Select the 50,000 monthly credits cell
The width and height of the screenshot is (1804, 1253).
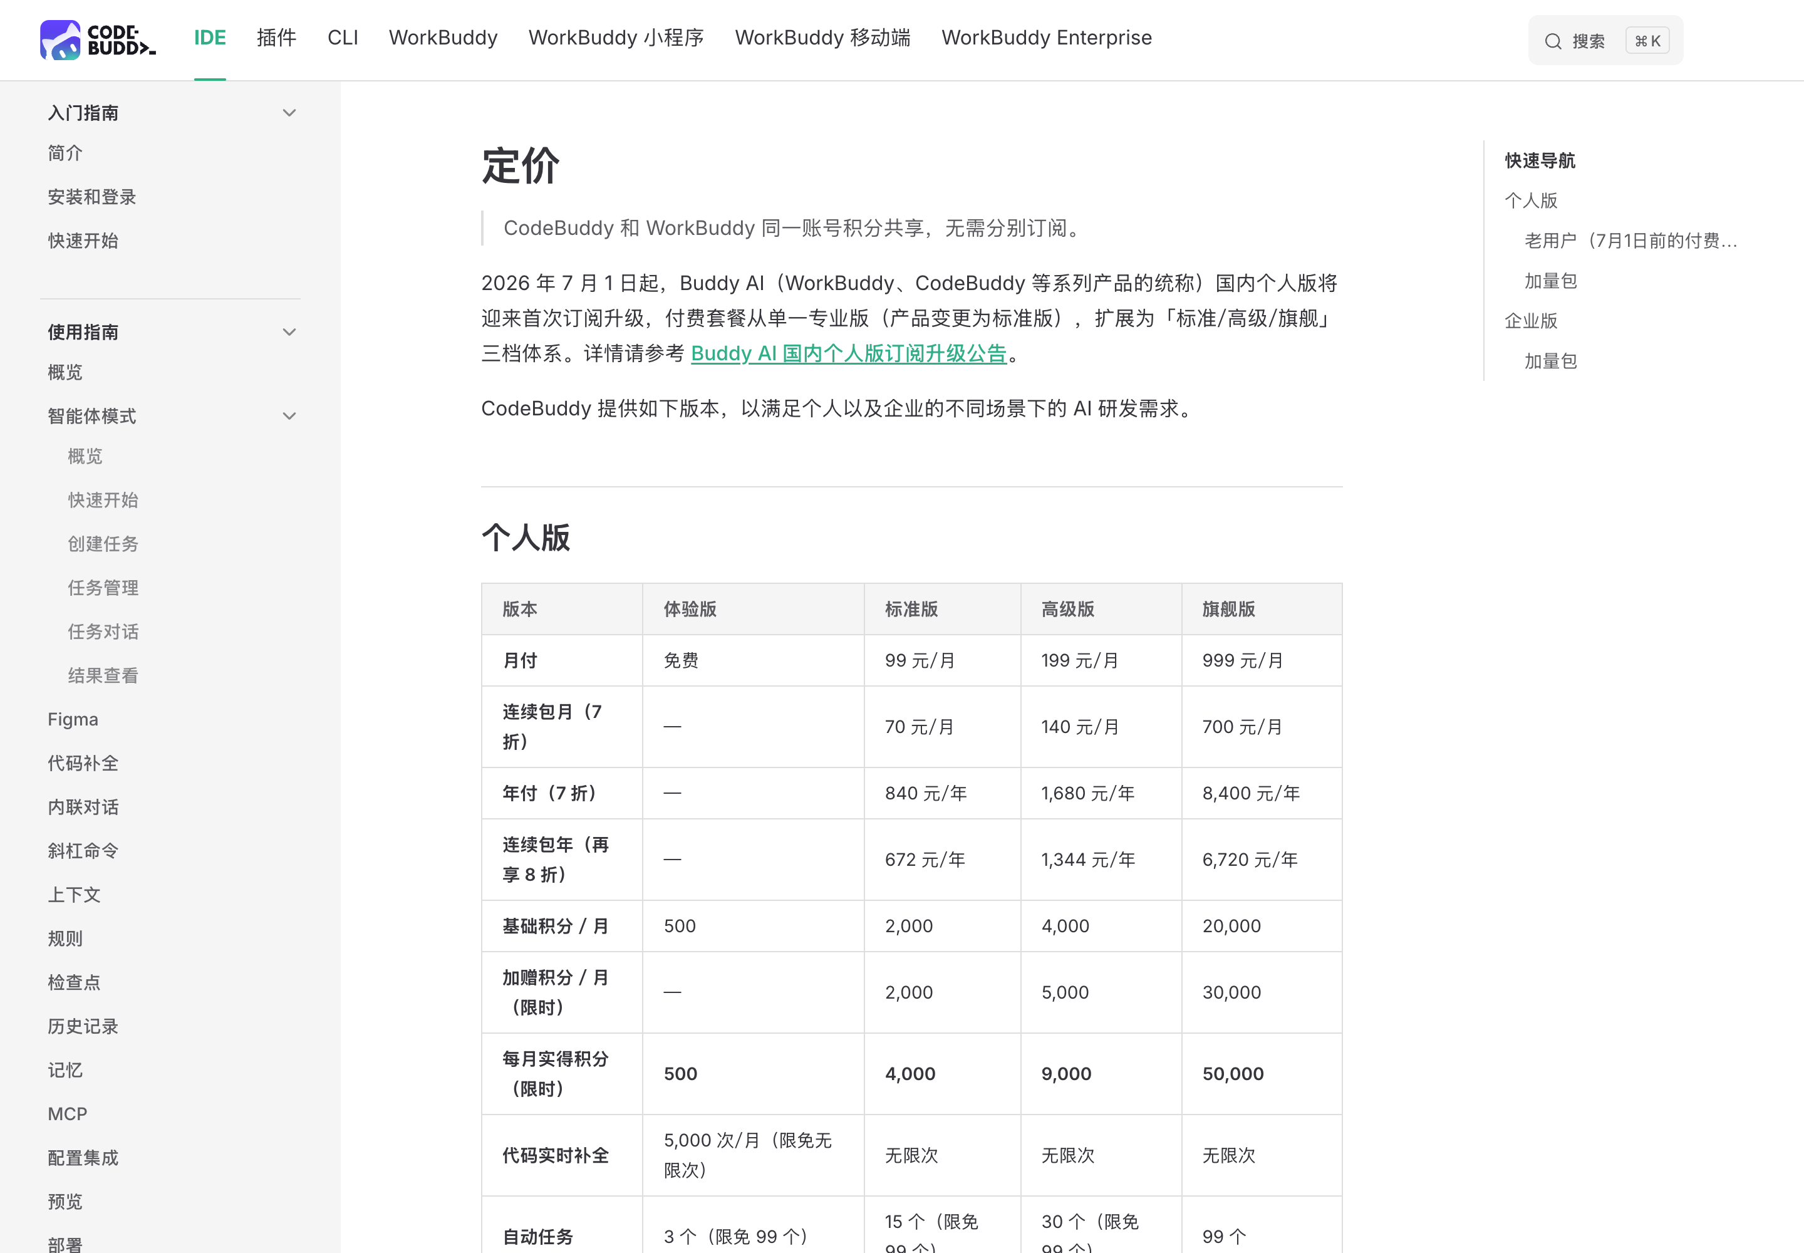1262,1074
